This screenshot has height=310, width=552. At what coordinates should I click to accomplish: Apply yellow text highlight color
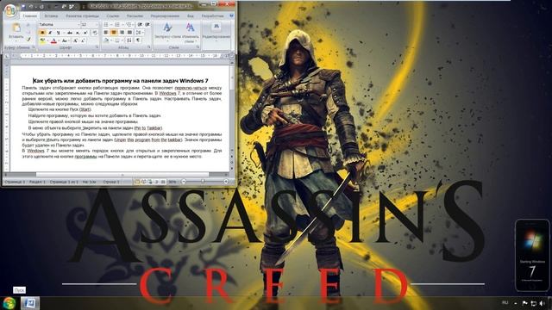[42, 40]
